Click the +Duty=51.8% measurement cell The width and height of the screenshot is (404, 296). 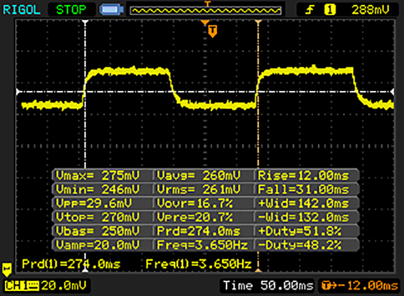click(307, 231)
